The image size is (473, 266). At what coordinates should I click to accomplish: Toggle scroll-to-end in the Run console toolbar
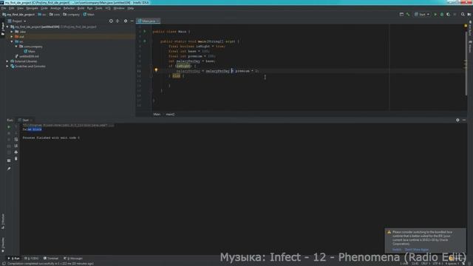[16, 146]
